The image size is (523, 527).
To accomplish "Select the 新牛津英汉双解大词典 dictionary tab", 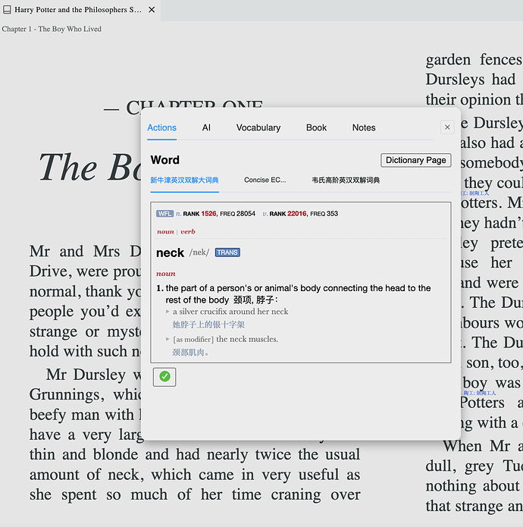I will point(184,180).
